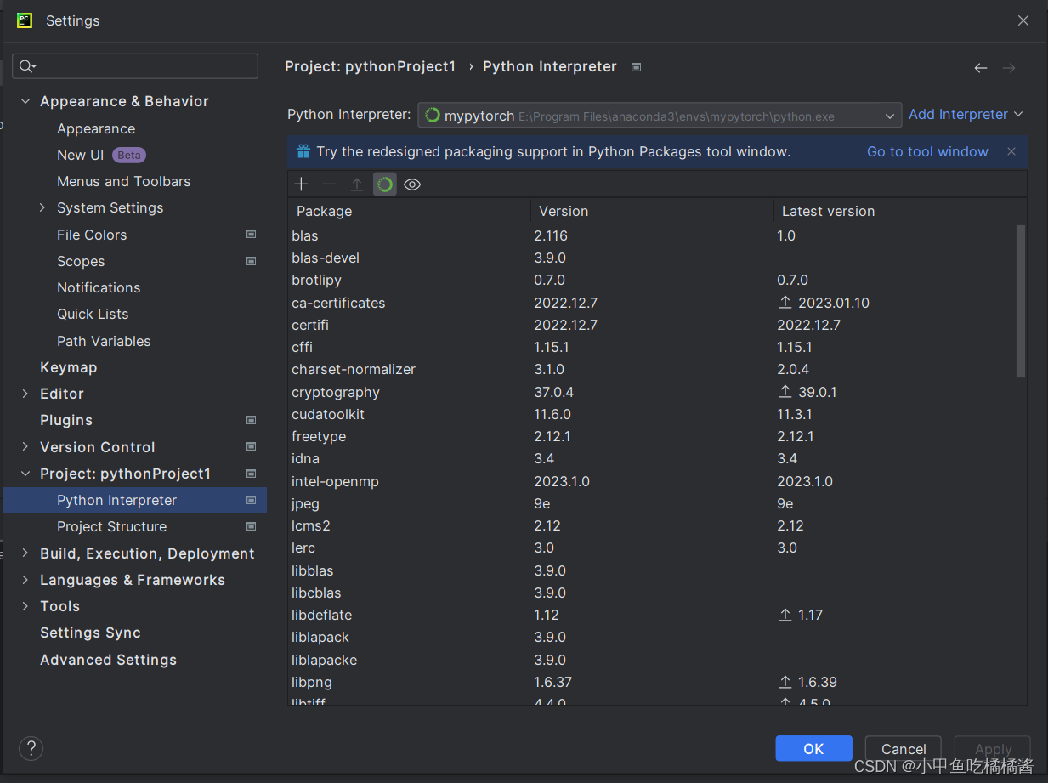The width and height of the screenshot is (1048, 783).
Task: Toggle the Use Conda package manager icon
Action: click(x=385, y=184)
